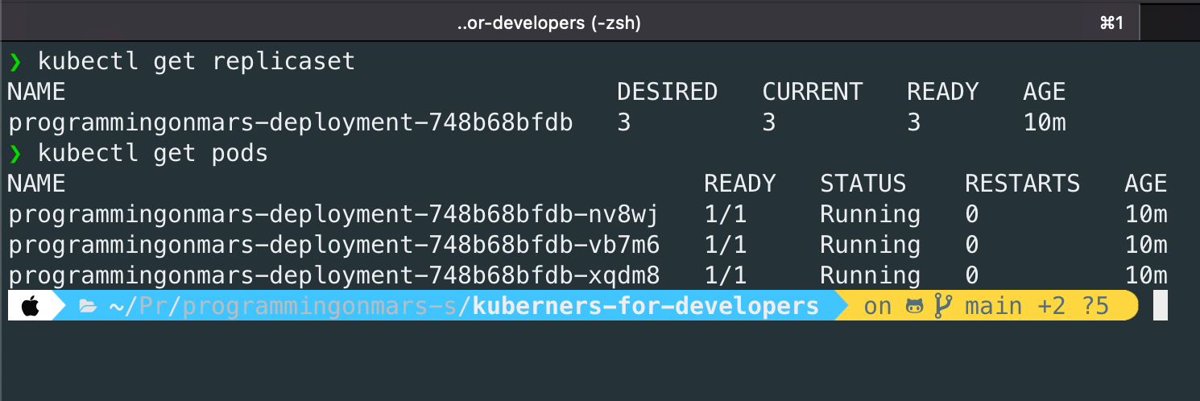
Task: Click the DESIRED column header
Action: pos(667,92)
